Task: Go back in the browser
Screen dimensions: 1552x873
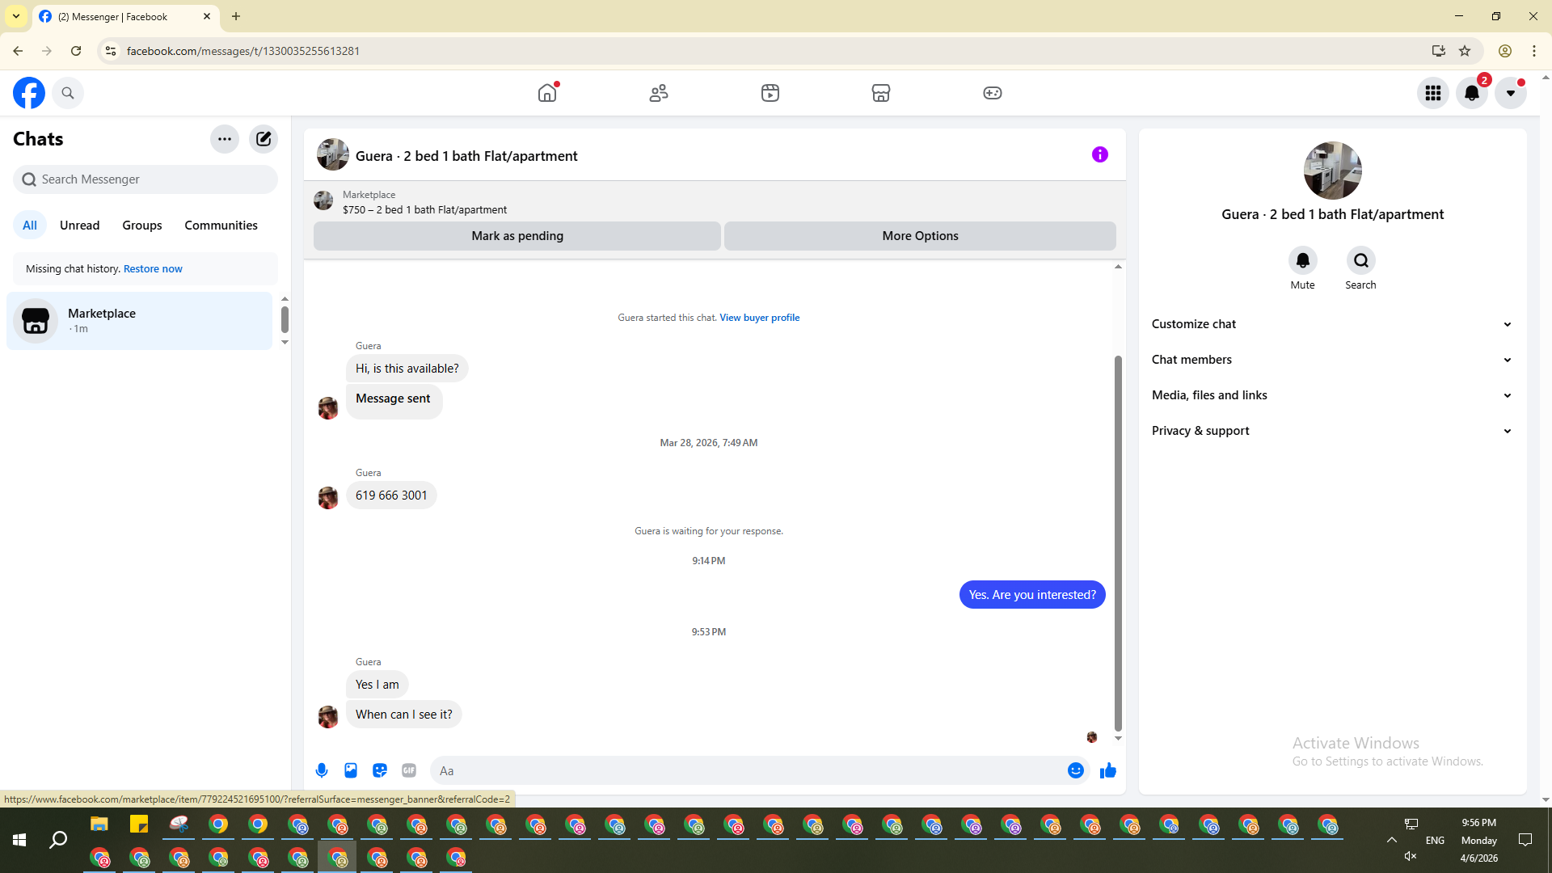Action: 18,51
